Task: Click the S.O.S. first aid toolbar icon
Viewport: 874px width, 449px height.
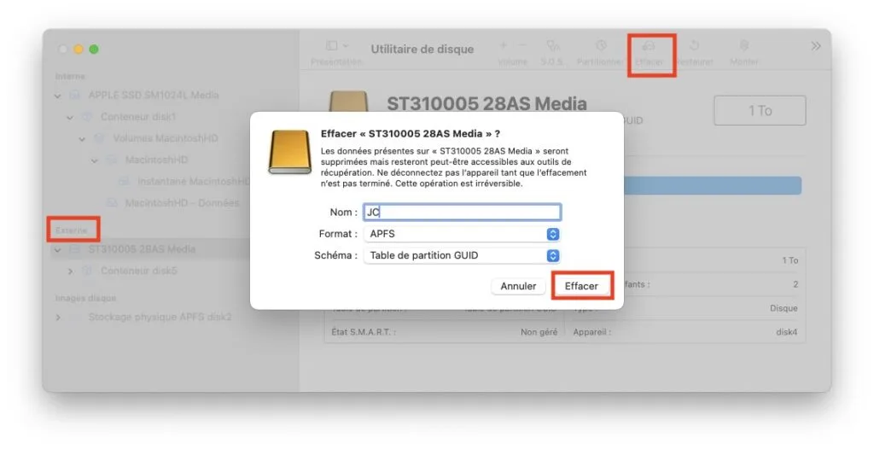Action: 552,46
